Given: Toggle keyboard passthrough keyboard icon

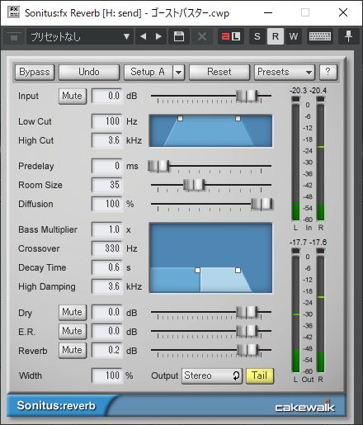Looking at the screenshot, I should click(320, 36).
